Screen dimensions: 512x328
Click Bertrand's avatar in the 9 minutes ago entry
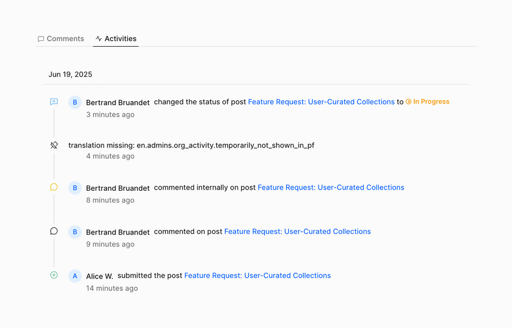75,232
